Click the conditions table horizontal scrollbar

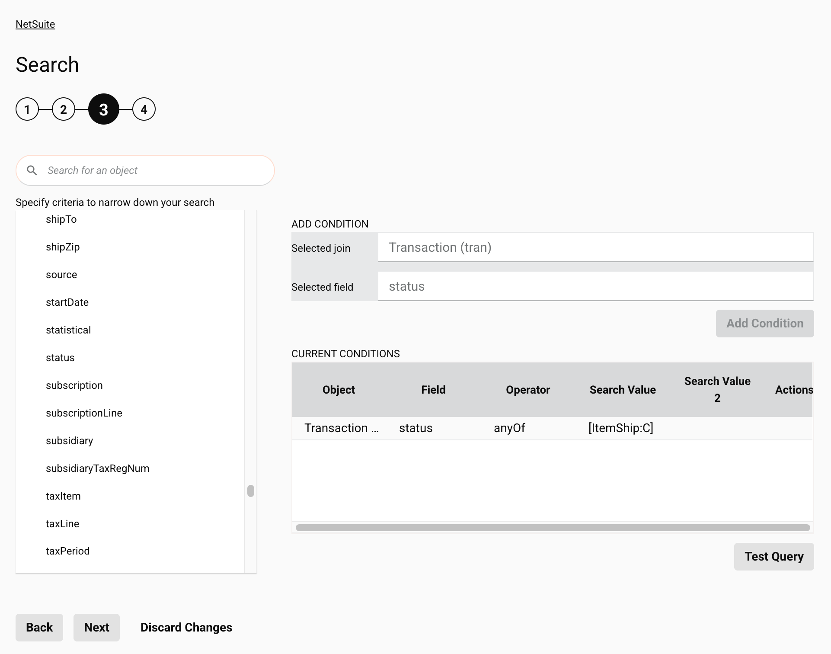tap(552, 528)
